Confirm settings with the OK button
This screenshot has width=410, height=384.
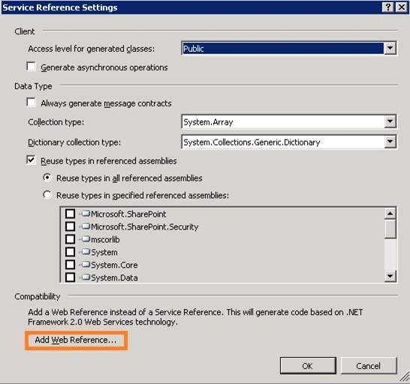tap(308, 366)
